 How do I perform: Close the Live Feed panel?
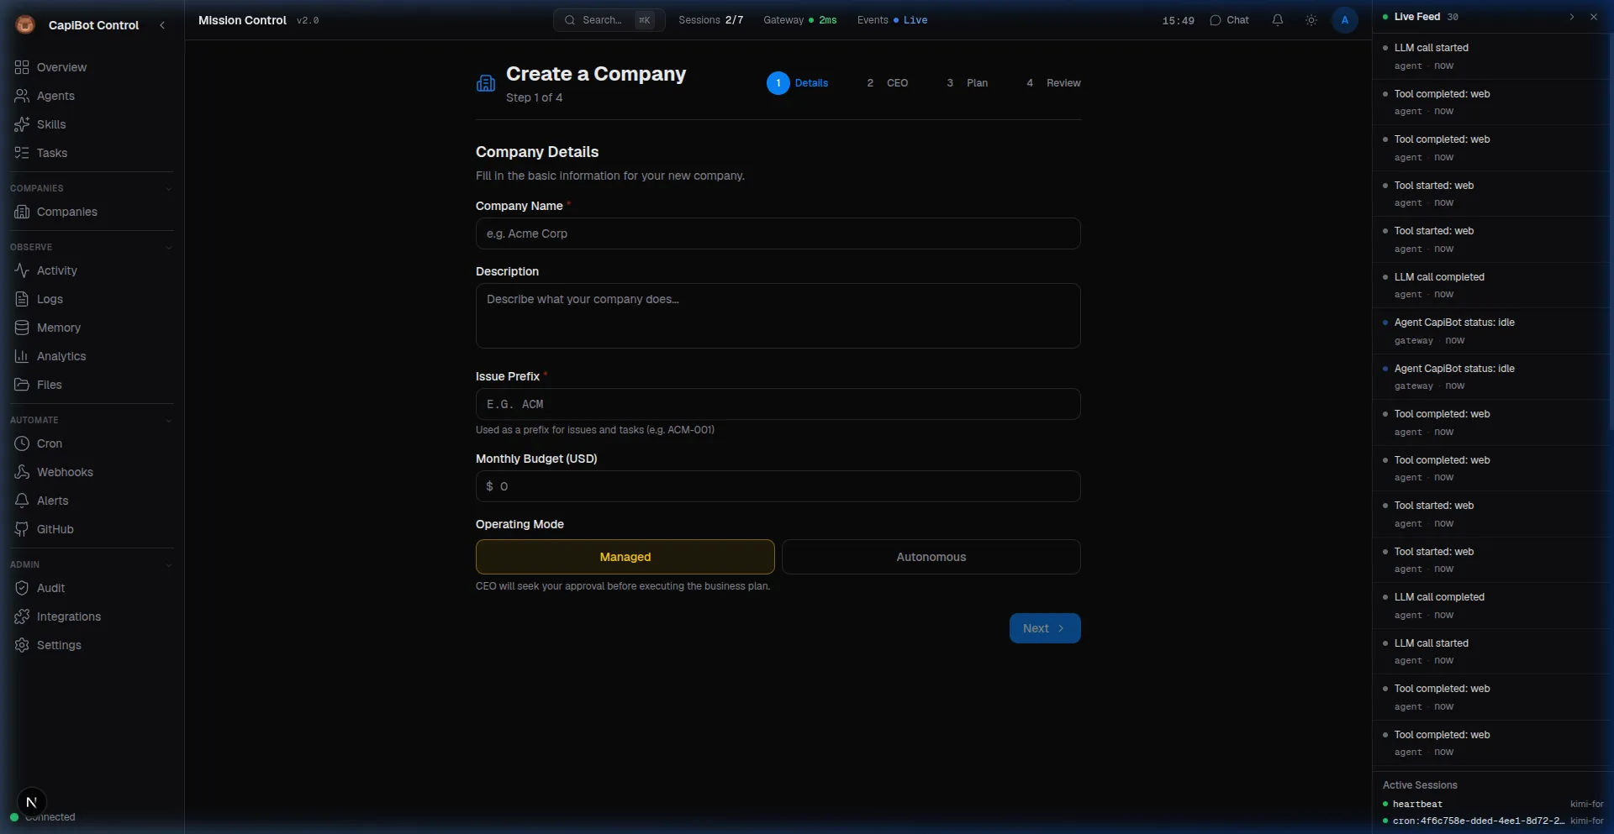(x=1593, y=17)
